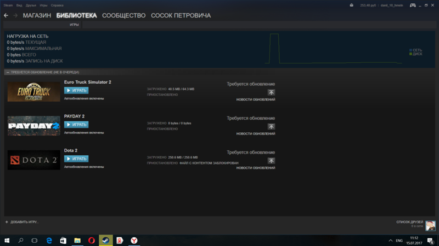Collapse the Требуется обновление section
439x246 pixels.
click(8, 72)
